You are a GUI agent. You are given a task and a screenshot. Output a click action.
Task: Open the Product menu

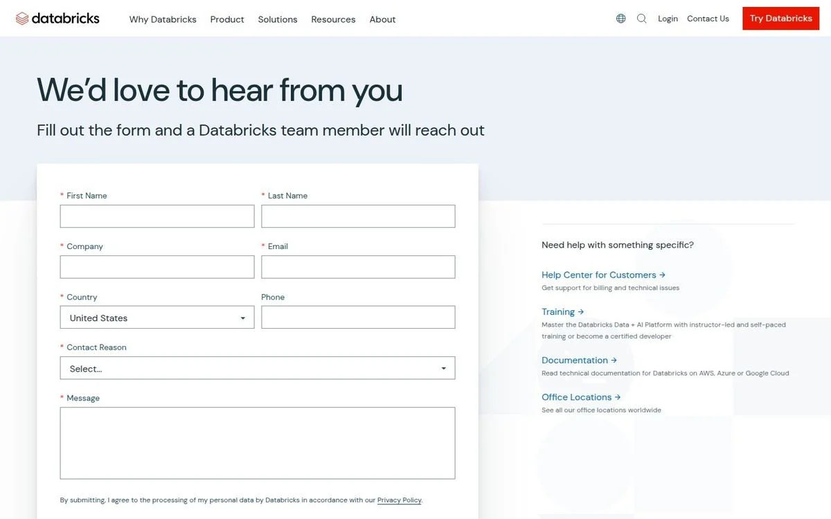[x=227, y=19]
